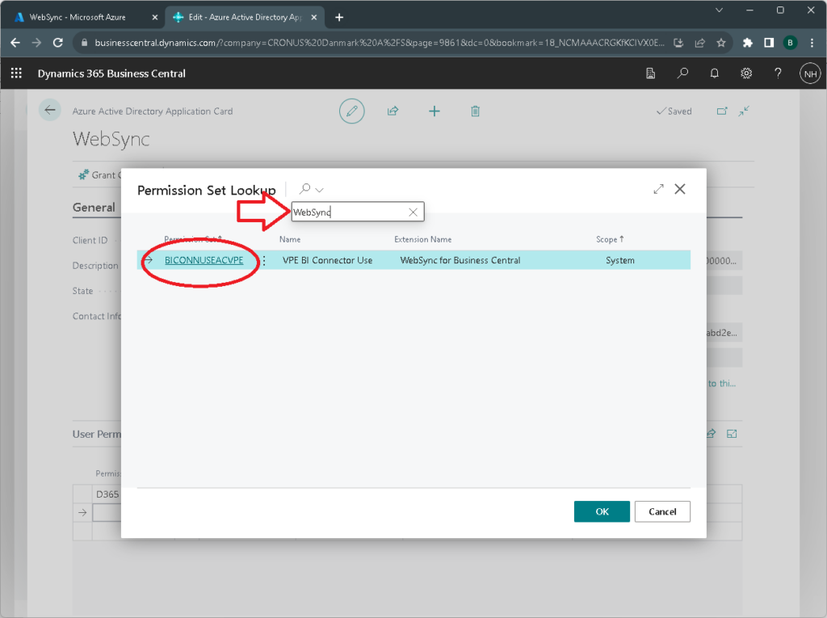
Task: Open the three-dot row menu for BICONNUSEACVPE
Action: coord(263,261)
